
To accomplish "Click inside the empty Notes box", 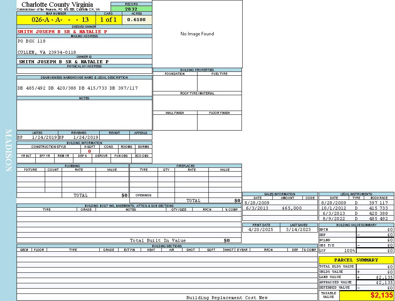I will point(84,115).
